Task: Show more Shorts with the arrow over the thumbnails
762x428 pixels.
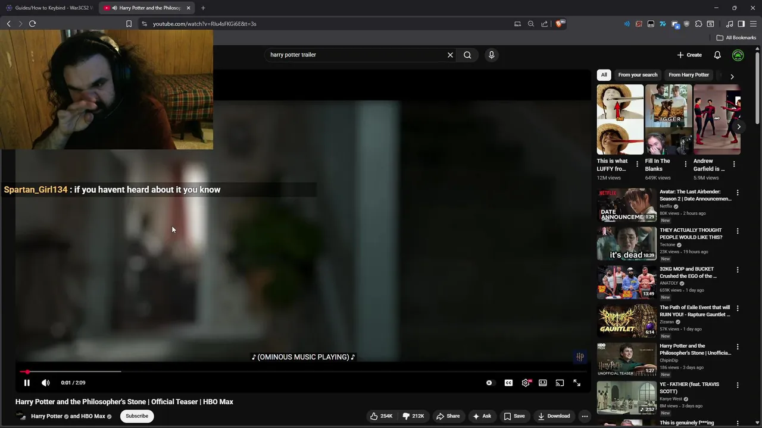Action: [x=739, y=127]
